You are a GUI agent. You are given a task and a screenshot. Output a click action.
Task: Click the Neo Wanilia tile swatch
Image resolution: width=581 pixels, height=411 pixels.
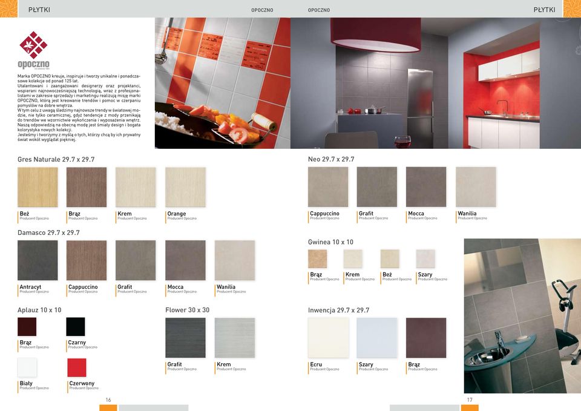coord(476,187)
